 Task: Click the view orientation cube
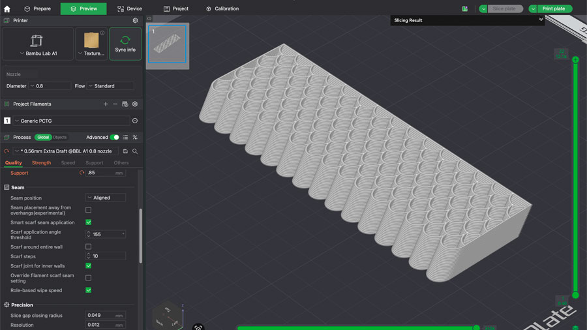[x=168, y=314]
